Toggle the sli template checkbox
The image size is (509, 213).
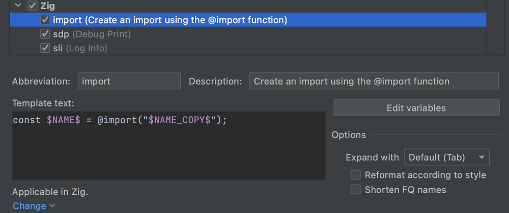coord(45,48)
